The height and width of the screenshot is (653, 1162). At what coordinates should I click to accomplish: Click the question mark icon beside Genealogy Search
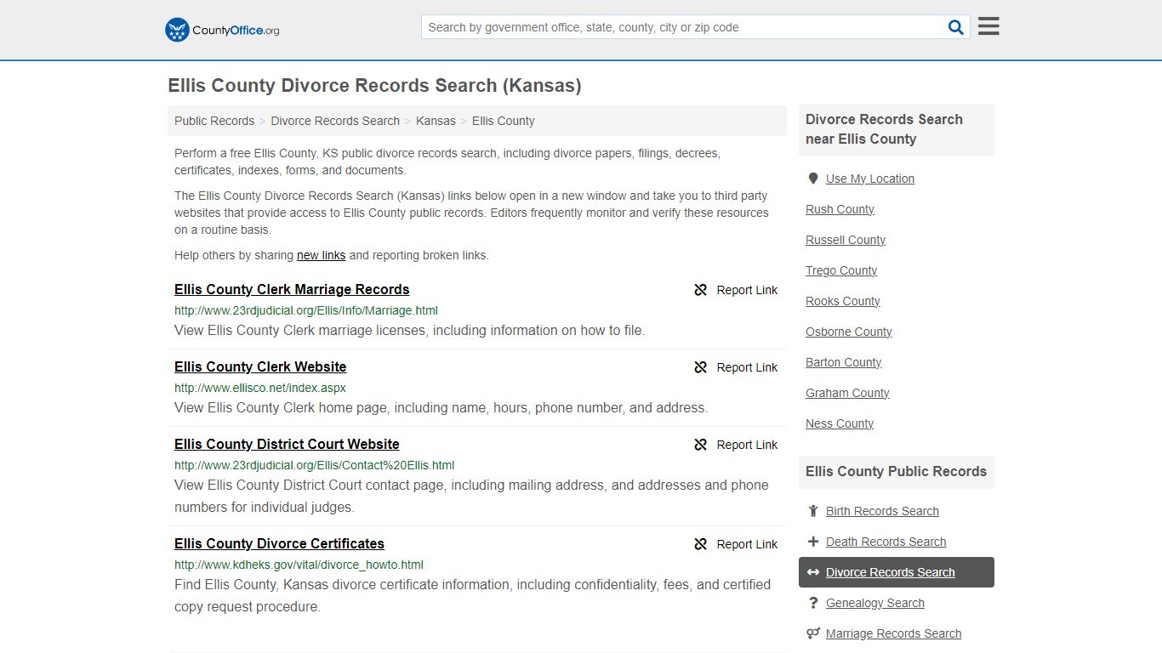point(813,603)
